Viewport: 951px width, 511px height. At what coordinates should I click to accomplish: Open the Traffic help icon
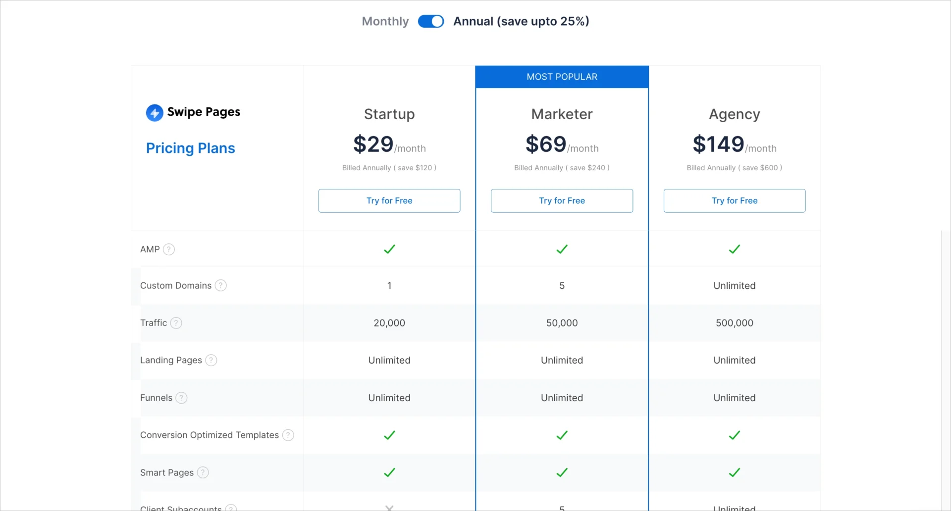click(176, 323)
